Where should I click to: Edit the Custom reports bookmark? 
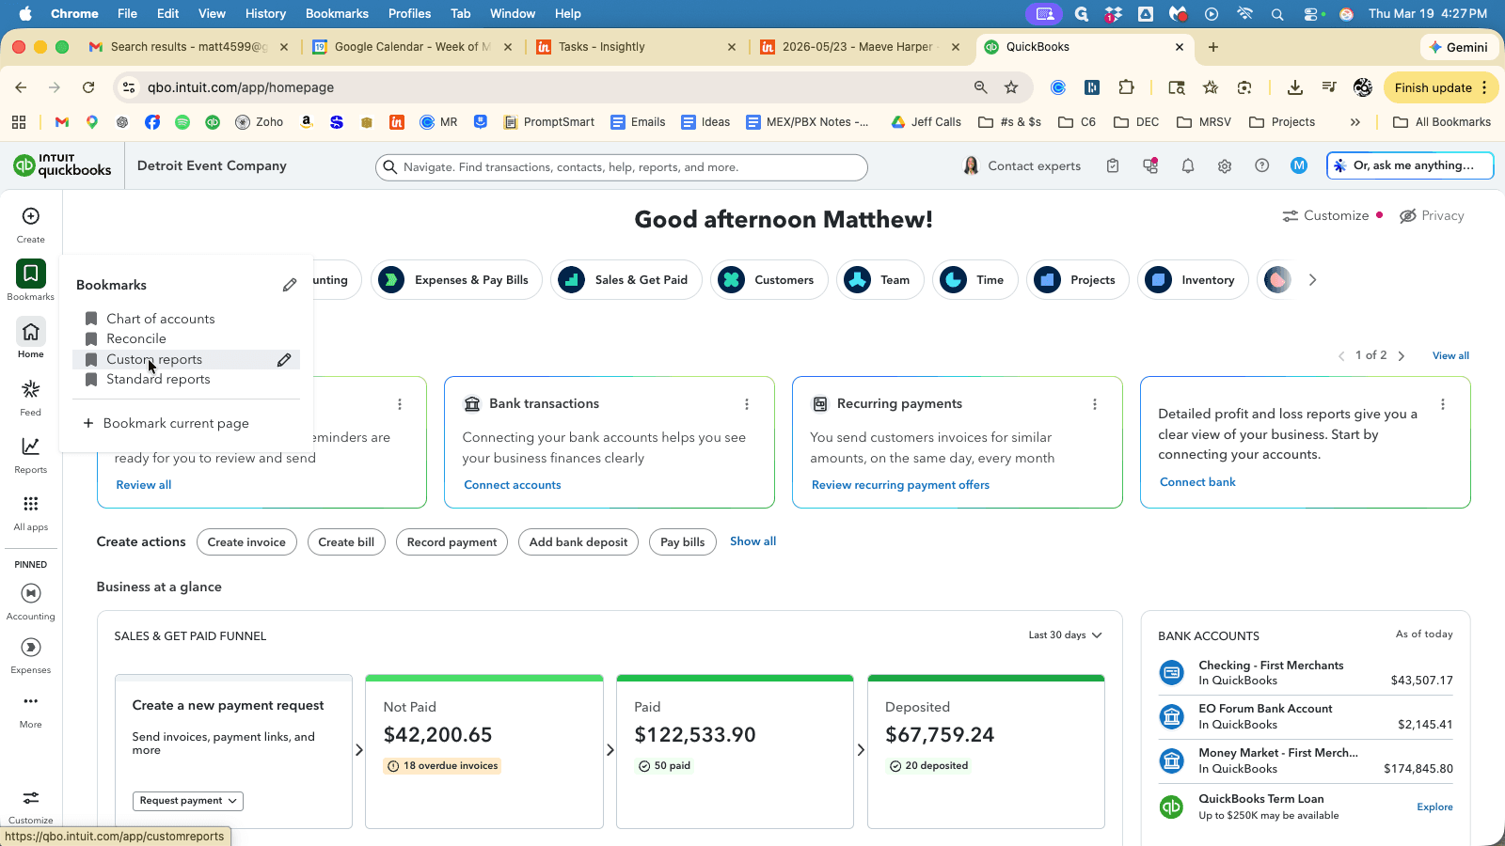[x=284, y=360]
